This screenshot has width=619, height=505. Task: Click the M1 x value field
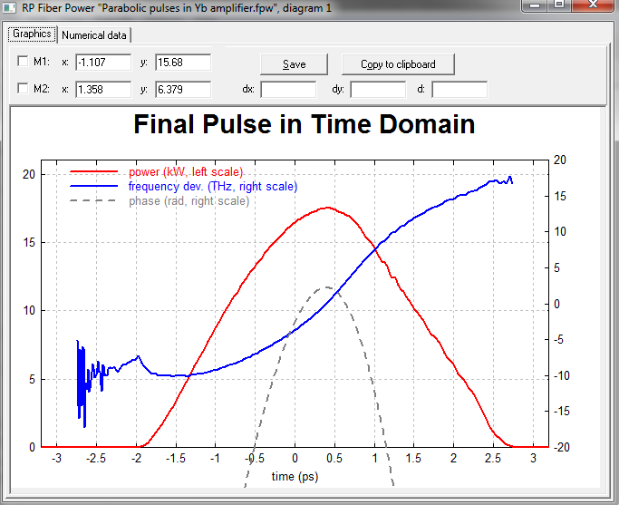click(x=102, y=62)
